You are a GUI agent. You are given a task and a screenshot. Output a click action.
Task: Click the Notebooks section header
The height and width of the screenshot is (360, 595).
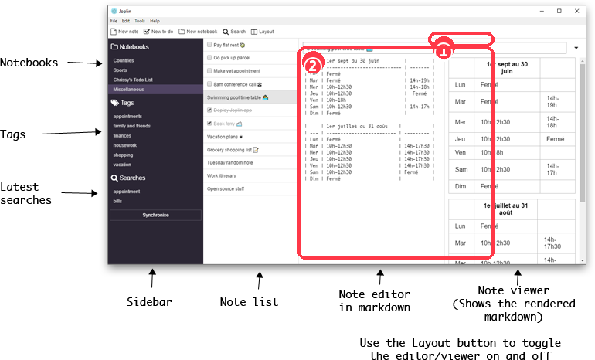click(130, 46)
